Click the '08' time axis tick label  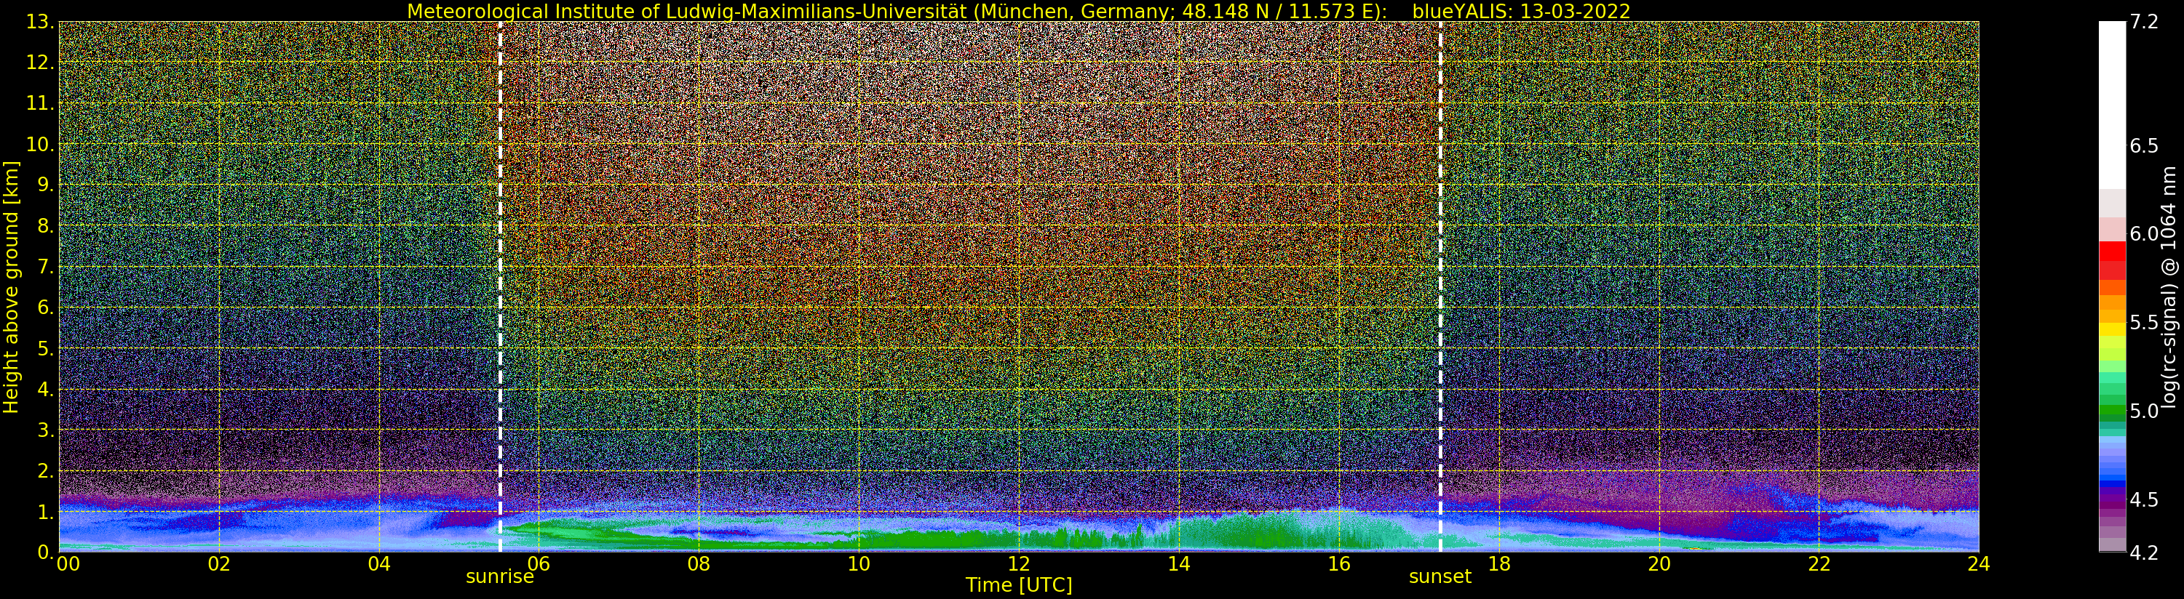(x=699, y=563)
